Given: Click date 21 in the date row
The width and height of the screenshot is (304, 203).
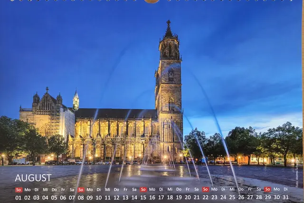Looking at the screenshot, I should pos(196,197).
